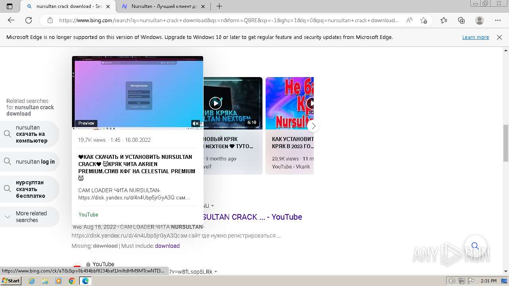The width and height of the screenshot is (509, 286).
Task: Expand dropdown arrow after 'v=w8fLsop5LRk' URL
Action: (216, 272)
